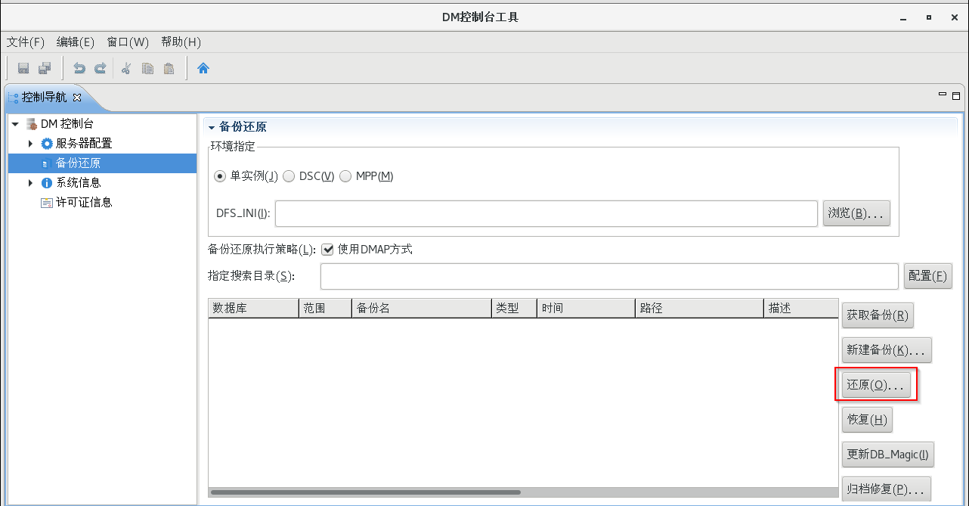Switch to the 控制导航 tab
The width and height of the screenshot is (969, 506).
pos(44,98)
